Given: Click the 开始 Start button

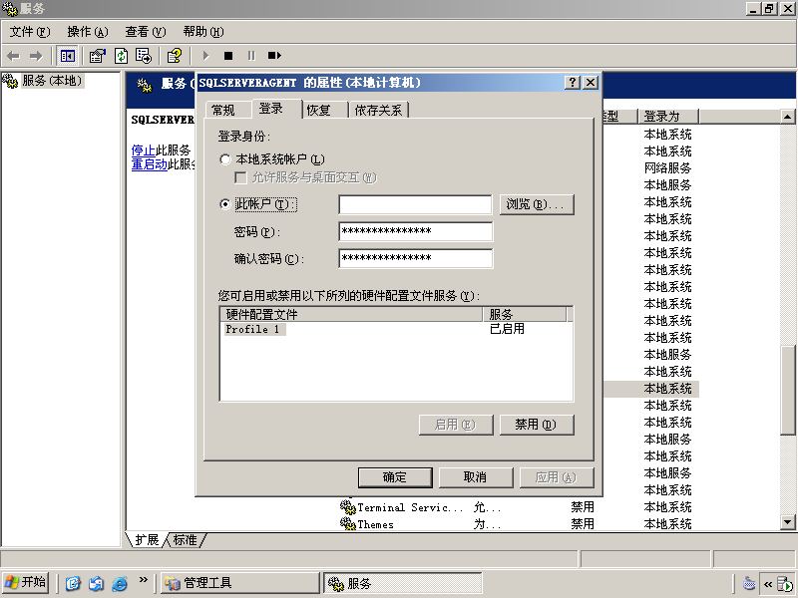Looking at the screenshot, I should click(26, 583).
